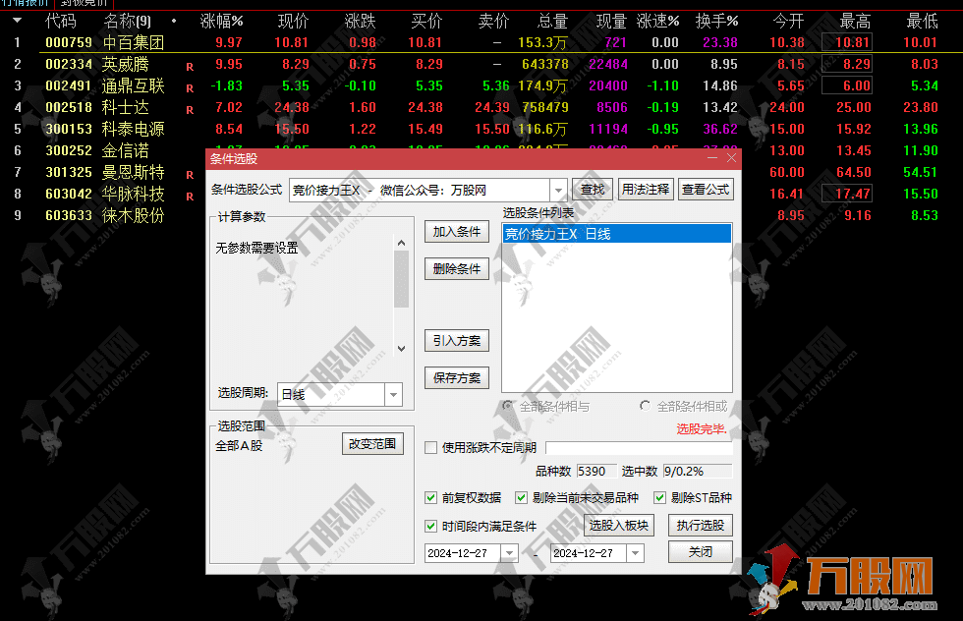
Task: Click the start date 2024-12-27 field
Action: pos(464,553)
